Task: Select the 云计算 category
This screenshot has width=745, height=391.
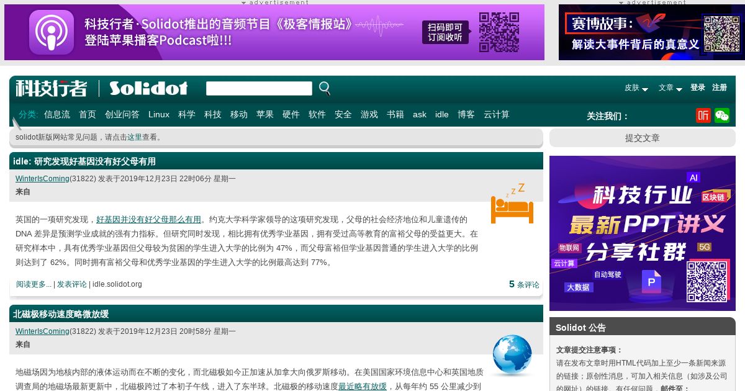Action: 497,115
